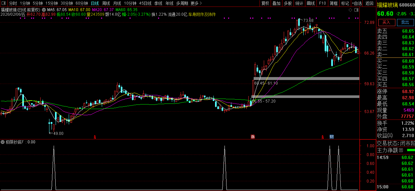Screen dimensions: 415x191
Task: Click the 14:59 trade tick row
Action: pyautogui.click(x=395, y=157)
